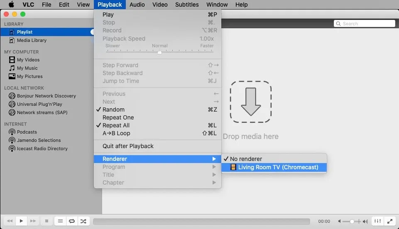The image size is (399, 229).
Task: Click the rewind previous button
Action: 10,221
